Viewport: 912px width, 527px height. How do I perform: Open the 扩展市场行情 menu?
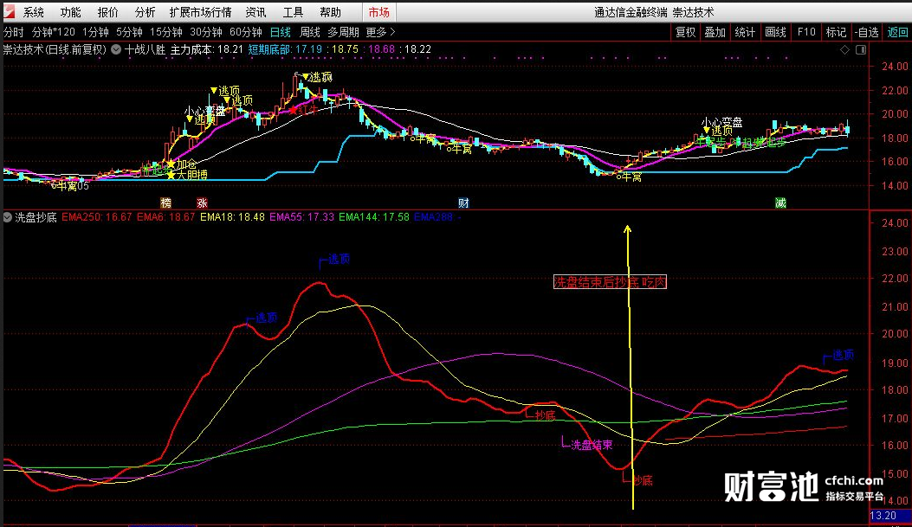coord(201,12)
